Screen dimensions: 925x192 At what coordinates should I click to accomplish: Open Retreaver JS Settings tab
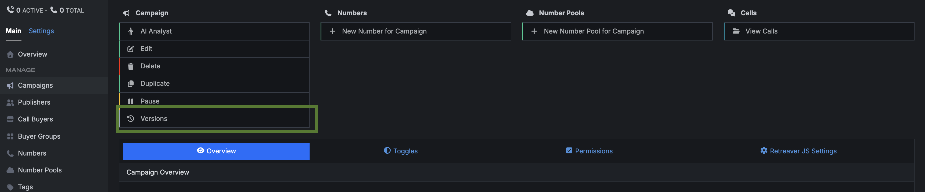(798, 151)
